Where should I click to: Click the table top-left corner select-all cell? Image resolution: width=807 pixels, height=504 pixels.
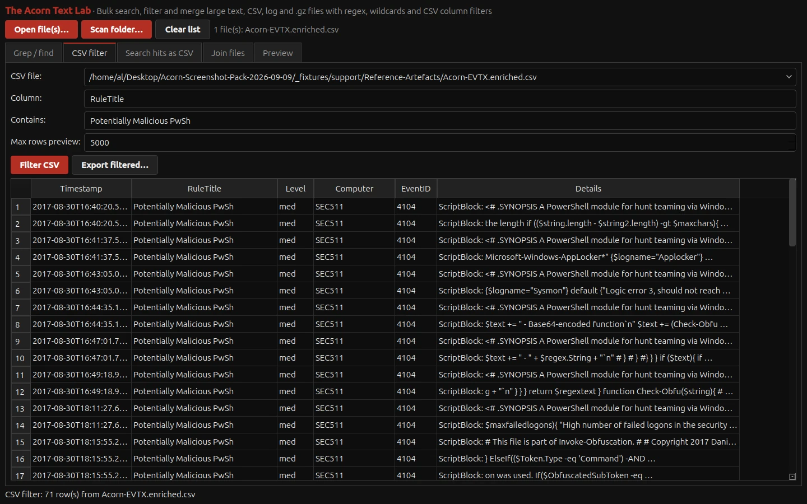tap(21, 189)
